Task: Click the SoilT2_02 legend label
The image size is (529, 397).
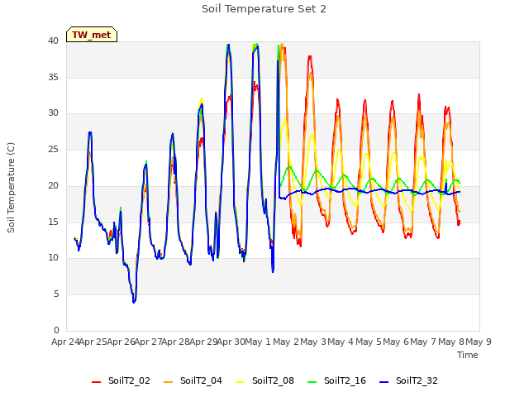Action: point(129,380)
